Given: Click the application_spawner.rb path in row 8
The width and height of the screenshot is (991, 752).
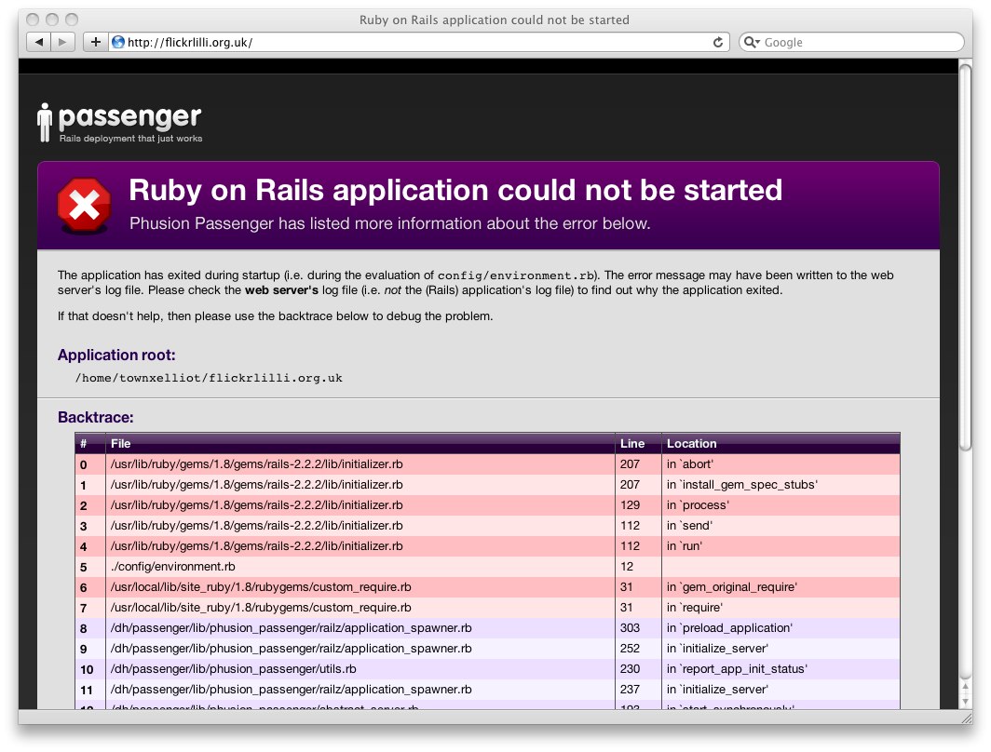Looking at the screenshot, I should pos(292,628).
